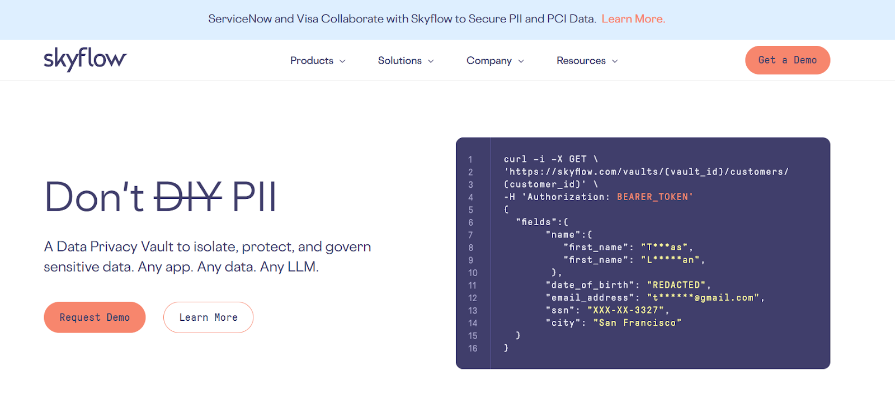This screenshot has height=413, width=895.
Task: Click the Don't DIY PII headline
Action: click(x=161, y=197)
